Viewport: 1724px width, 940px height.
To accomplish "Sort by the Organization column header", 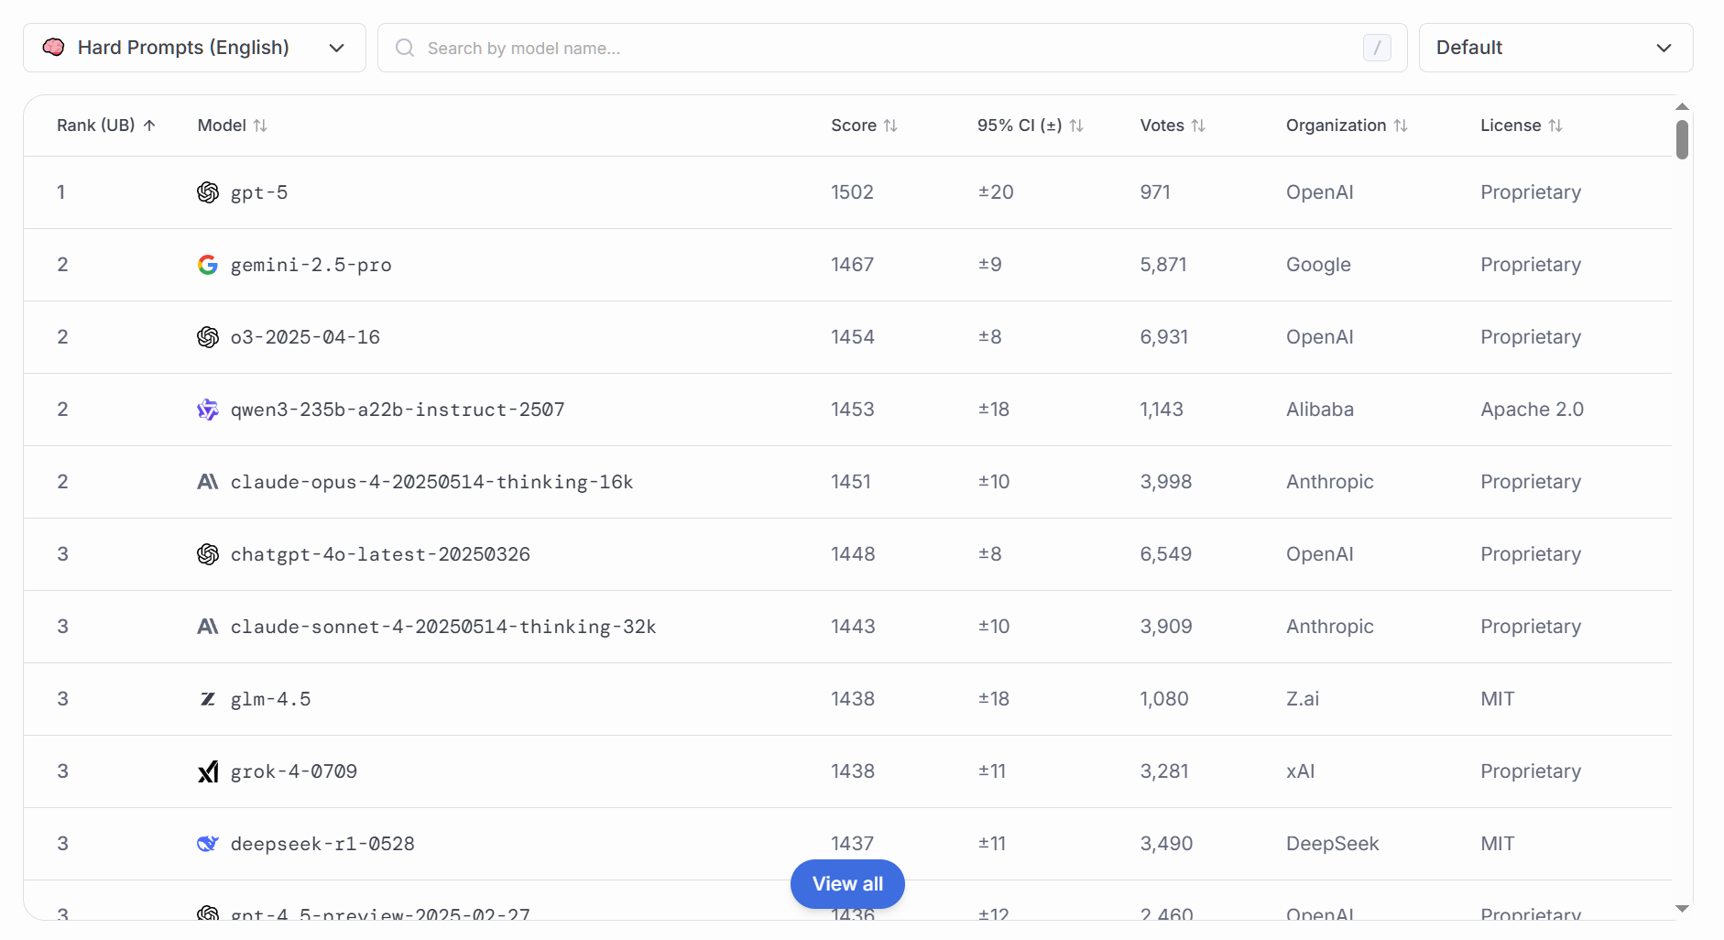I will pyautogui.click(x=1347, y=126).
